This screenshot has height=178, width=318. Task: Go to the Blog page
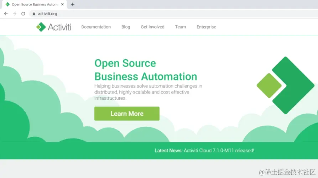pos(126,27)
